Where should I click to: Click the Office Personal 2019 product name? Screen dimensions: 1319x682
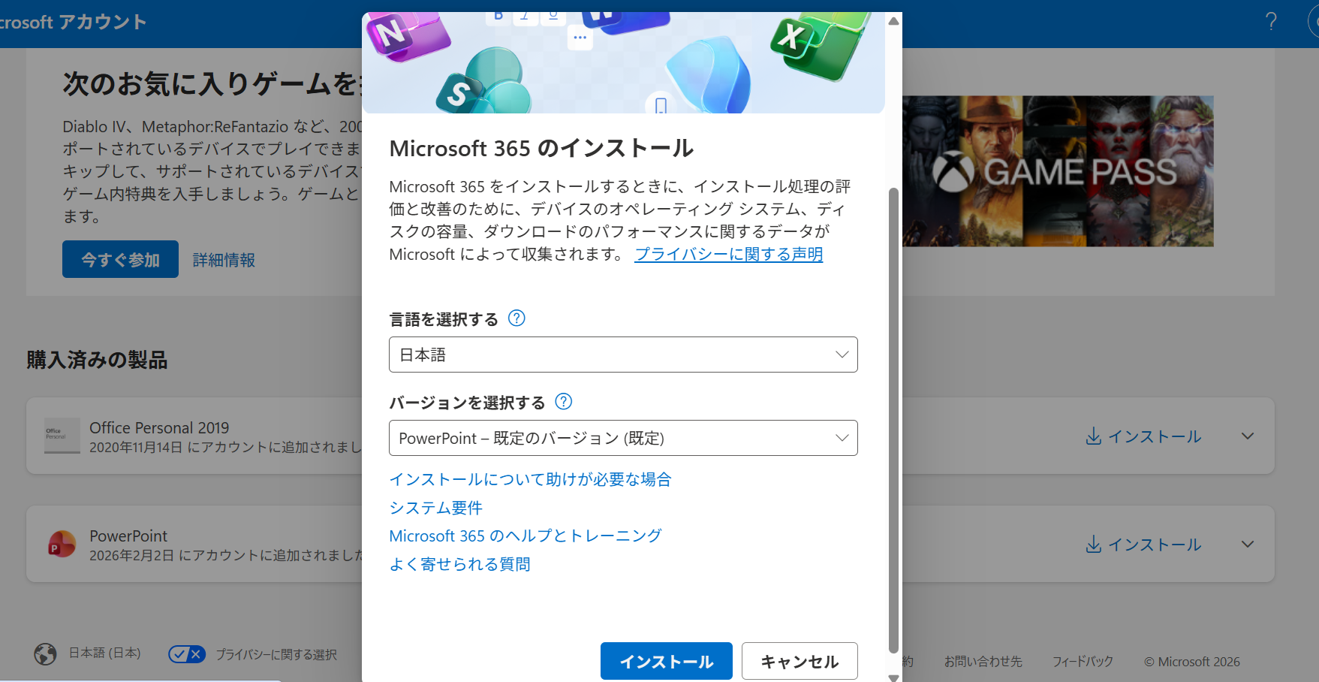[x=159, y=427]
